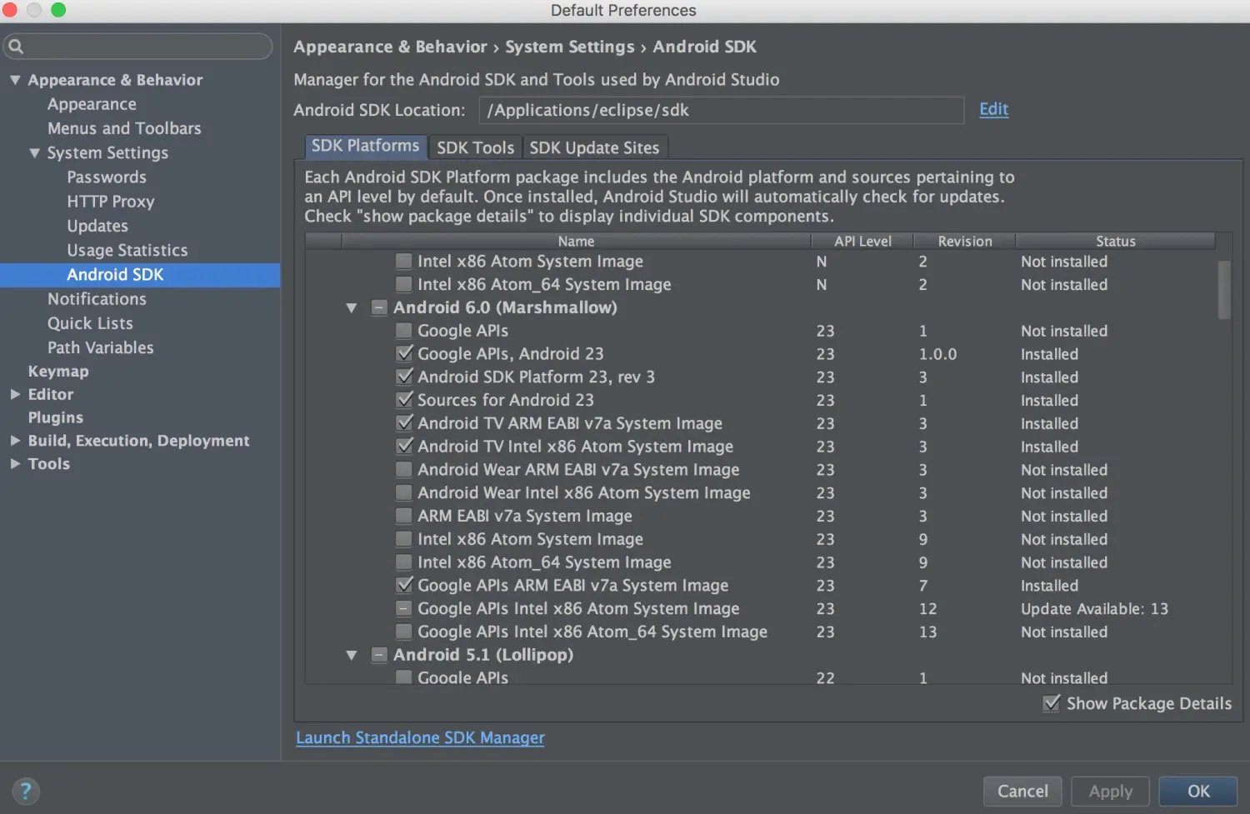Screen dimensions: 1250x814
Task: Select Menus and Toolbars settings
Action: tap(124, 128)
